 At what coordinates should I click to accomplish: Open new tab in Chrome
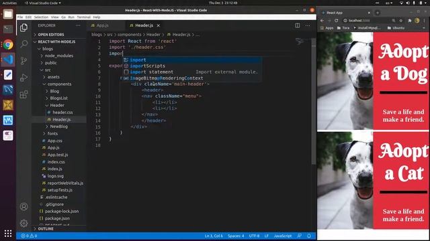[378, 13]
